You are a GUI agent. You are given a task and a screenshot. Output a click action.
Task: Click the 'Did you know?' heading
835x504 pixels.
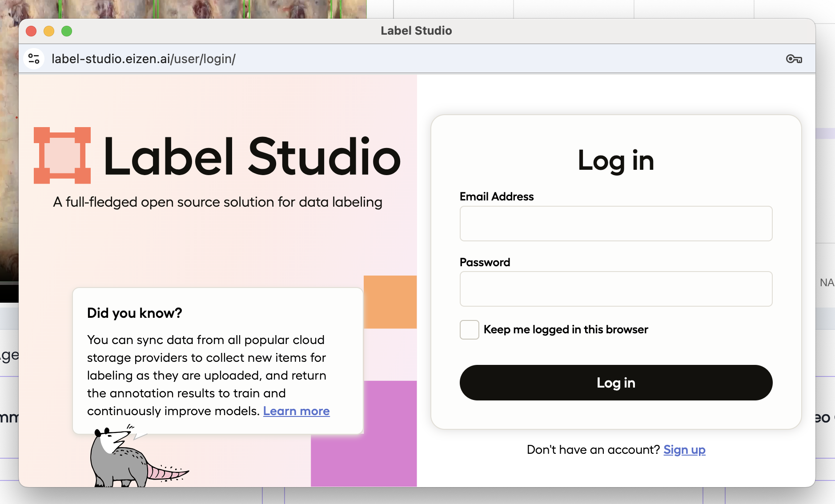point(135,313)
